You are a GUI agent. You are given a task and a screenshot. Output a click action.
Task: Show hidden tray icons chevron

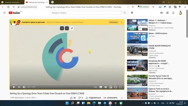coord(143,103)
